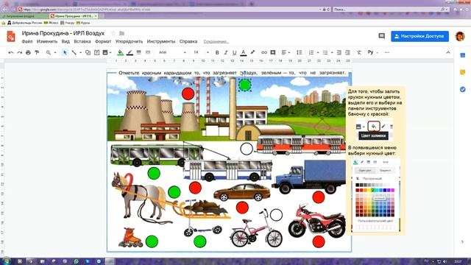Viewport: 471px width, 265px height.
Task: Print the drawing
Action: pyautogui.click(x=28, y=52)
